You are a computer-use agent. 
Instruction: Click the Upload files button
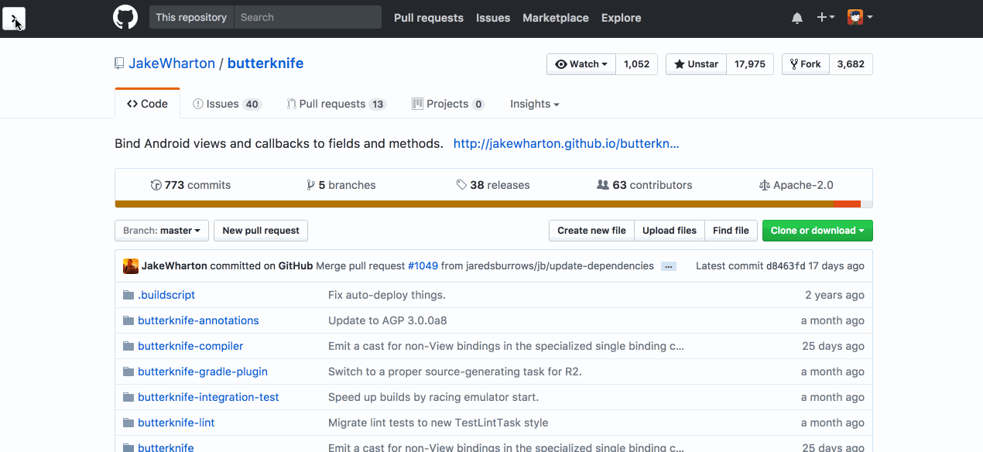[670, 231]
